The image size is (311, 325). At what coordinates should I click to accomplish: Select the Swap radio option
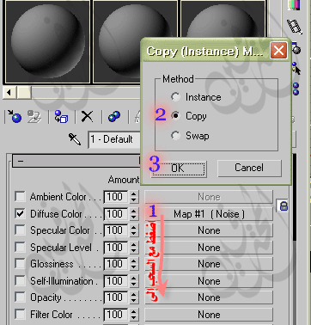click(175, 135)
